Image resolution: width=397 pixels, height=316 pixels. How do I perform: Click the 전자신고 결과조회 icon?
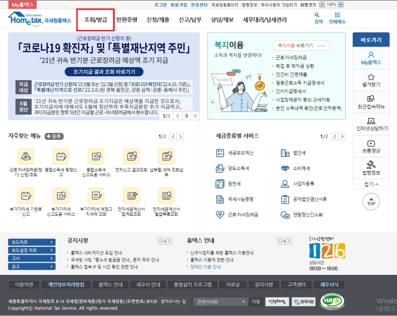click(x=131, y=156)
